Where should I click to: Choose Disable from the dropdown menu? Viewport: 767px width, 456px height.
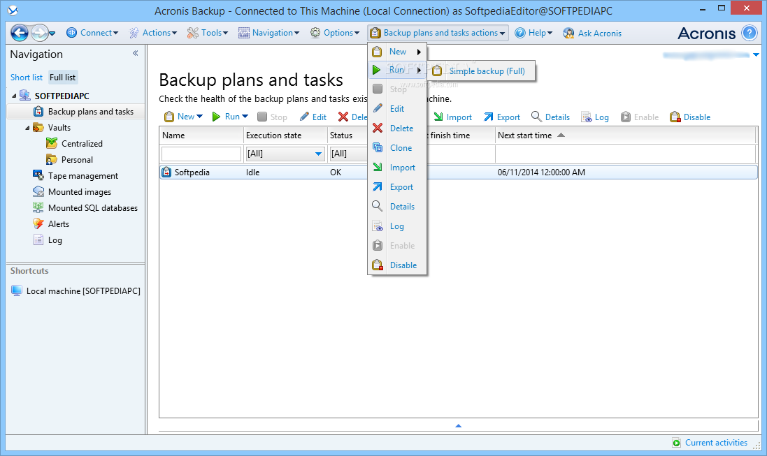tap(397, 265)
